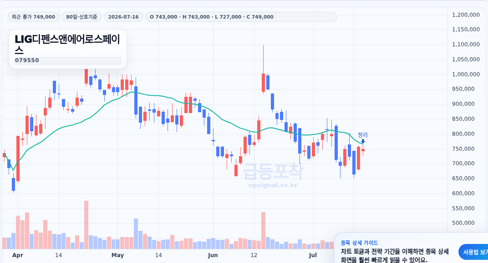
Task: Click the 1,200,000 price axis label
Action: 466,15
